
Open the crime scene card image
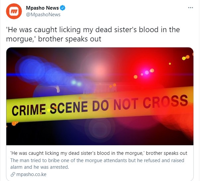pyautogui.click(x=100, y=96)
